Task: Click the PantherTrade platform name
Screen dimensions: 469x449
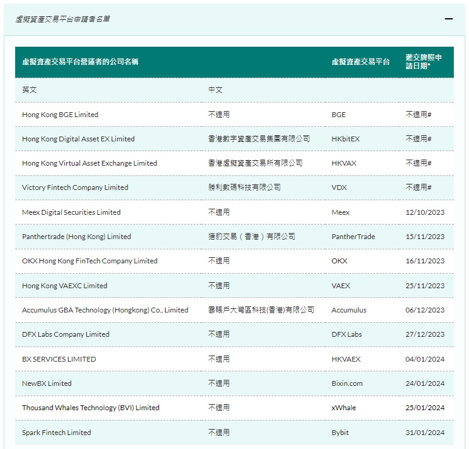Action: coord(353,237)
